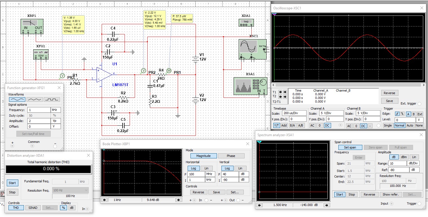Set oscilloscope trigger to rising edge

[x=397, y=114]
